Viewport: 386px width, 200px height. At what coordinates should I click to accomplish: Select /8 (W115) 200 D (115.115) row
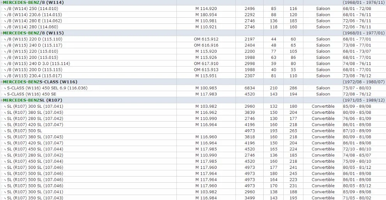193,70
